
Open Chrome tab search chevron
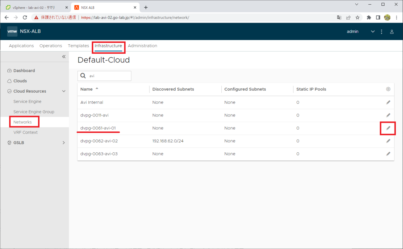coord(356,4)
